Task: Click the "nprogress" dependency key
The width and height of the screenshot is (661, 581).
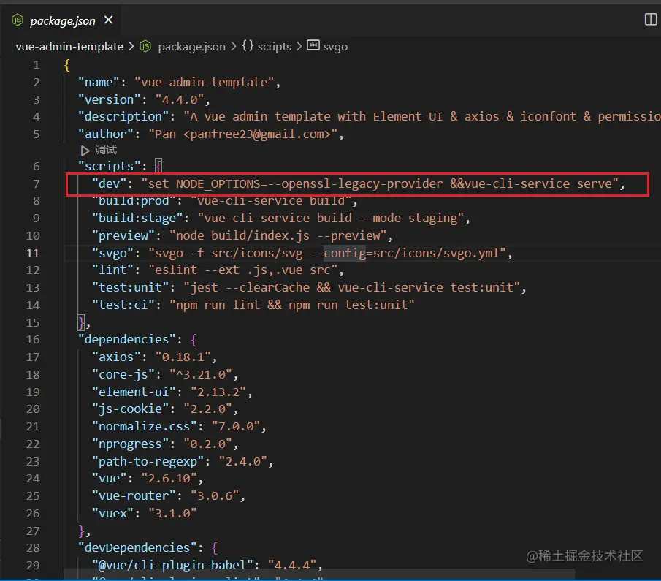Action: click(x=131, y=444)
